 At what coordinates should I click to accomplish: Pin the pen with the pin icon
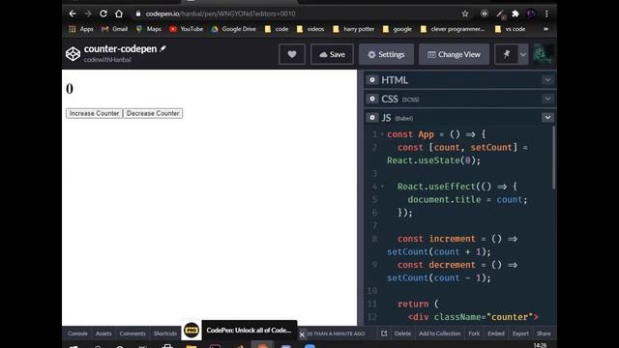pos(507,54)
